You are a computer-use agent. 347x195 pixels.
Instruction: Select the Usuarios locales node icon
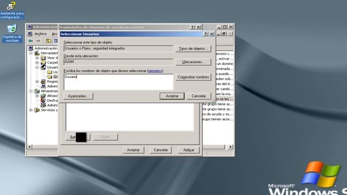tap(43, 67)
